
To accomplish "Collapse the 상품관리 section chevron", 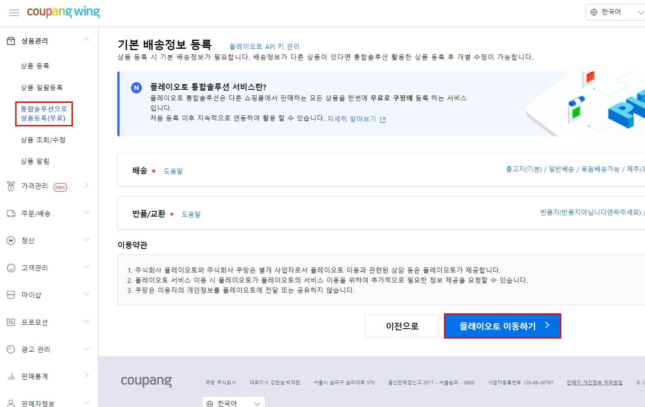I will coord(86,40).
